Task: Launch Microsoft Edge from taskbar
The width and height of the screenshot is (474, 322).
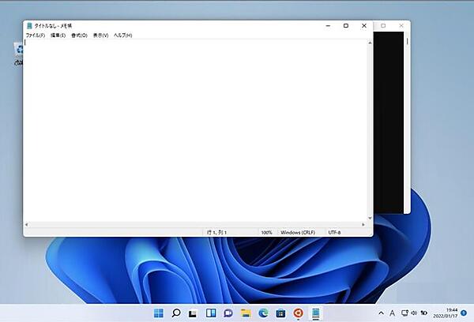Action: click(263, 313)
